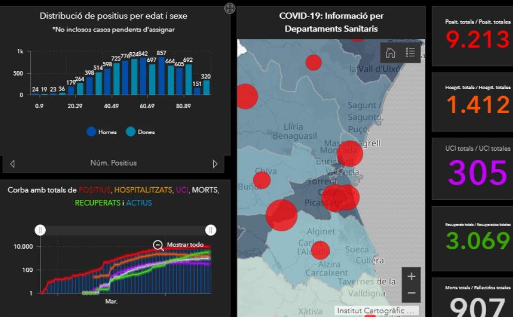
Task: Click the map home extent icon
Action: [391, 53]
